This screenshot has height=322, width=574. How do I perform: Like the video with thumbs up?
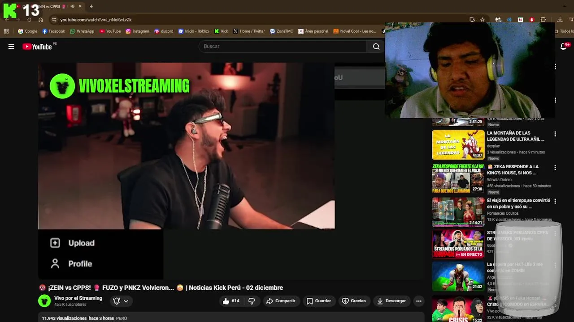231,301
